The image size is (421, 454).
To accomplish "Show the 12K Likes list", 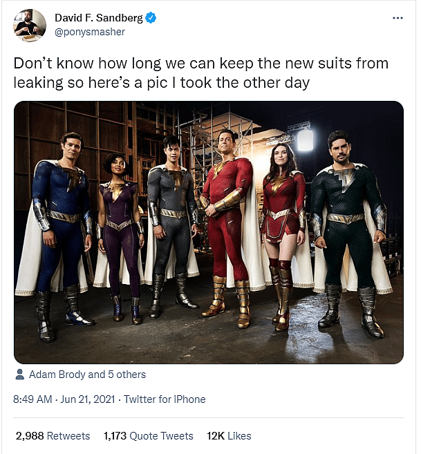I will pyautogui.click(x=229, y=435).
